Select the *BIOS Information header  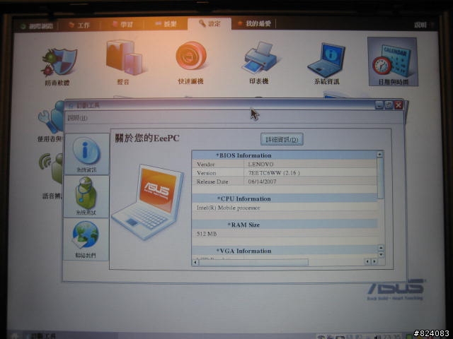(x=243, y=155)
